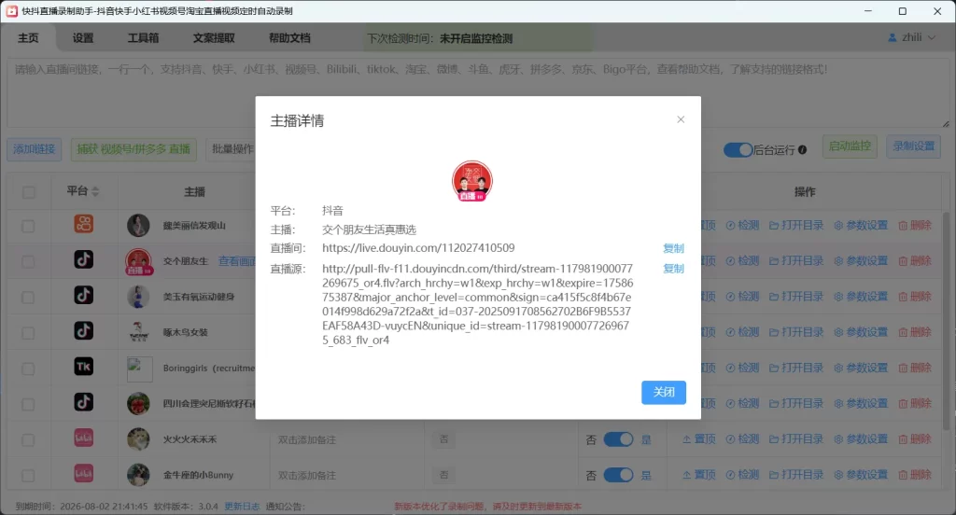Tick the select-all header checkbox

[29, 192]
